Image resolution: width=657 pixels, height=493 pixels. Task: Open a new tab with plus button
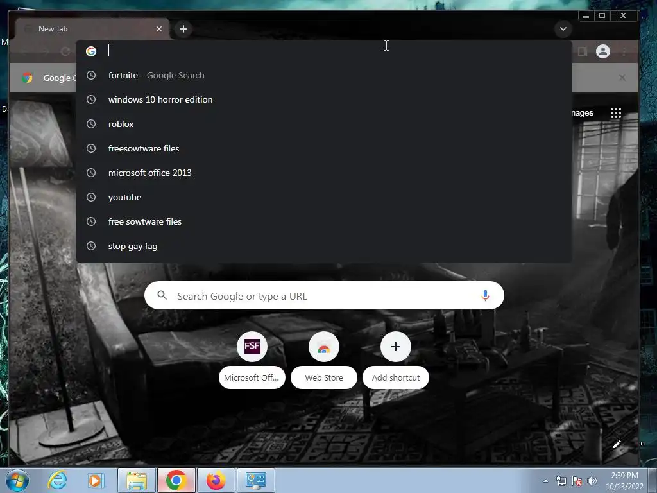point(183,29)
